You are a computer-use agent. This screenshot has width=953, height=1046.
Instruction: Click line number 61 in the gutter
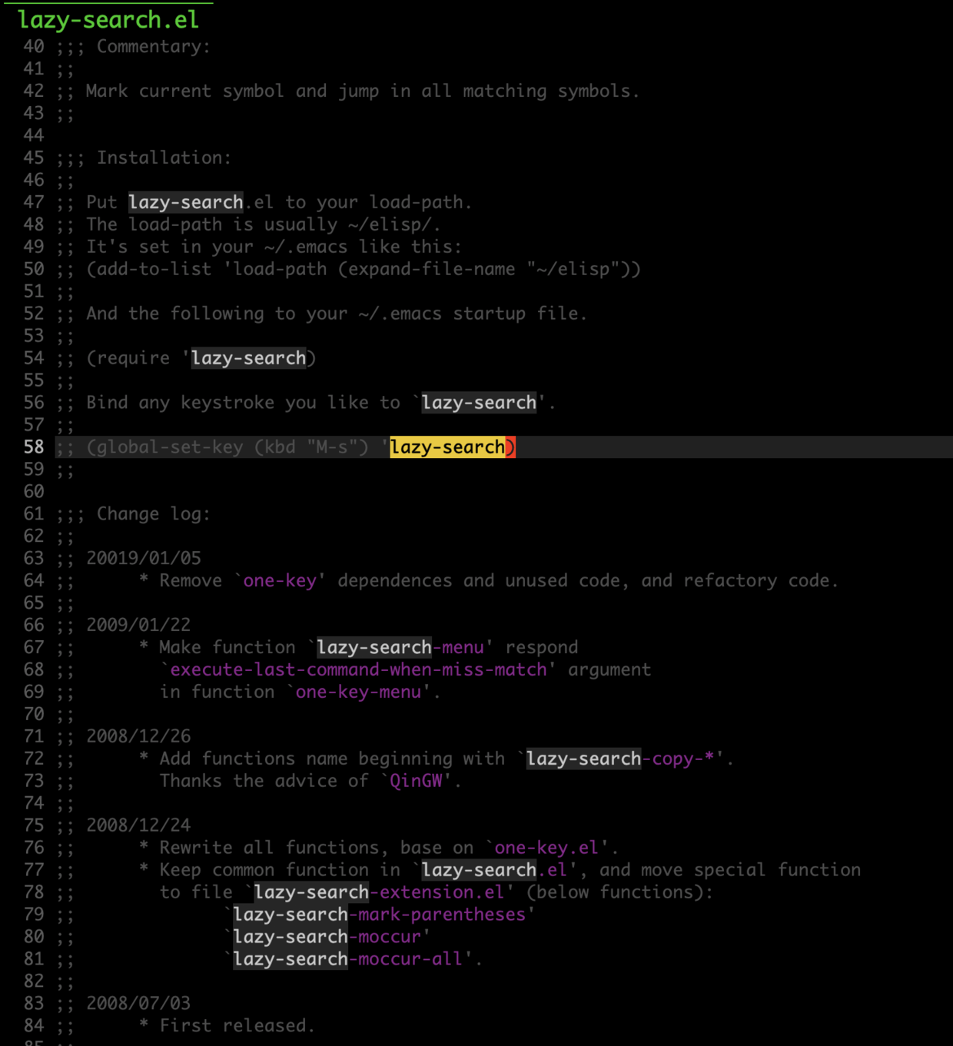pos(34,514)
